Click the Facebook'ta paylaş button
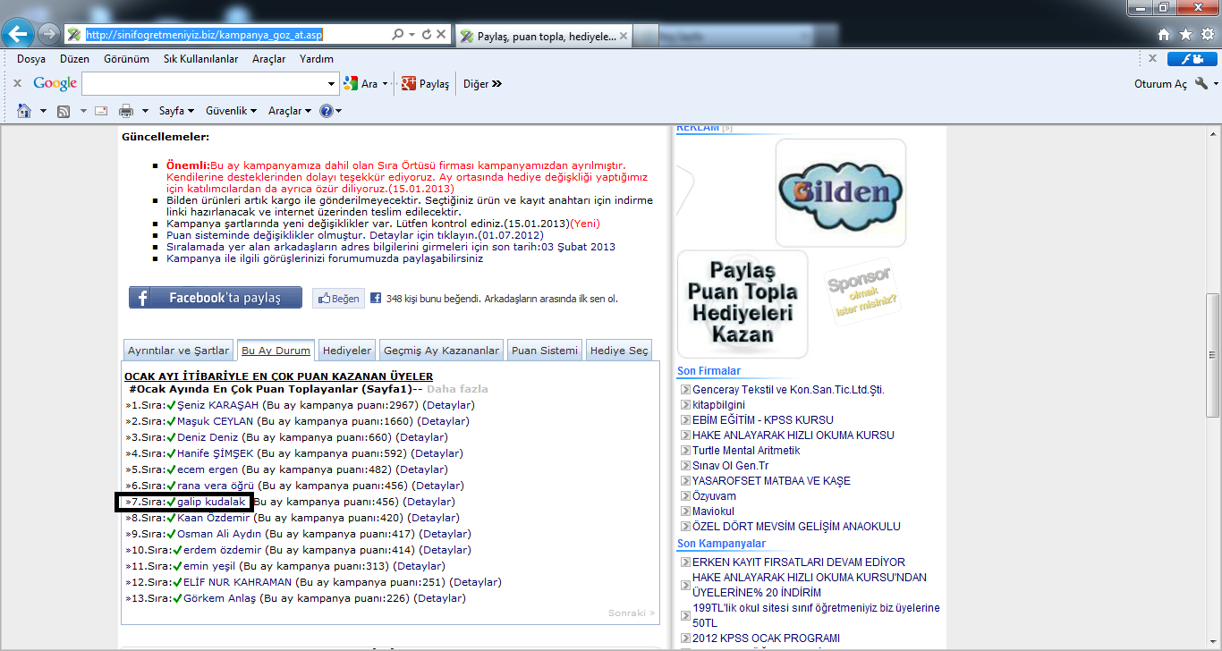 click(216, 298)
